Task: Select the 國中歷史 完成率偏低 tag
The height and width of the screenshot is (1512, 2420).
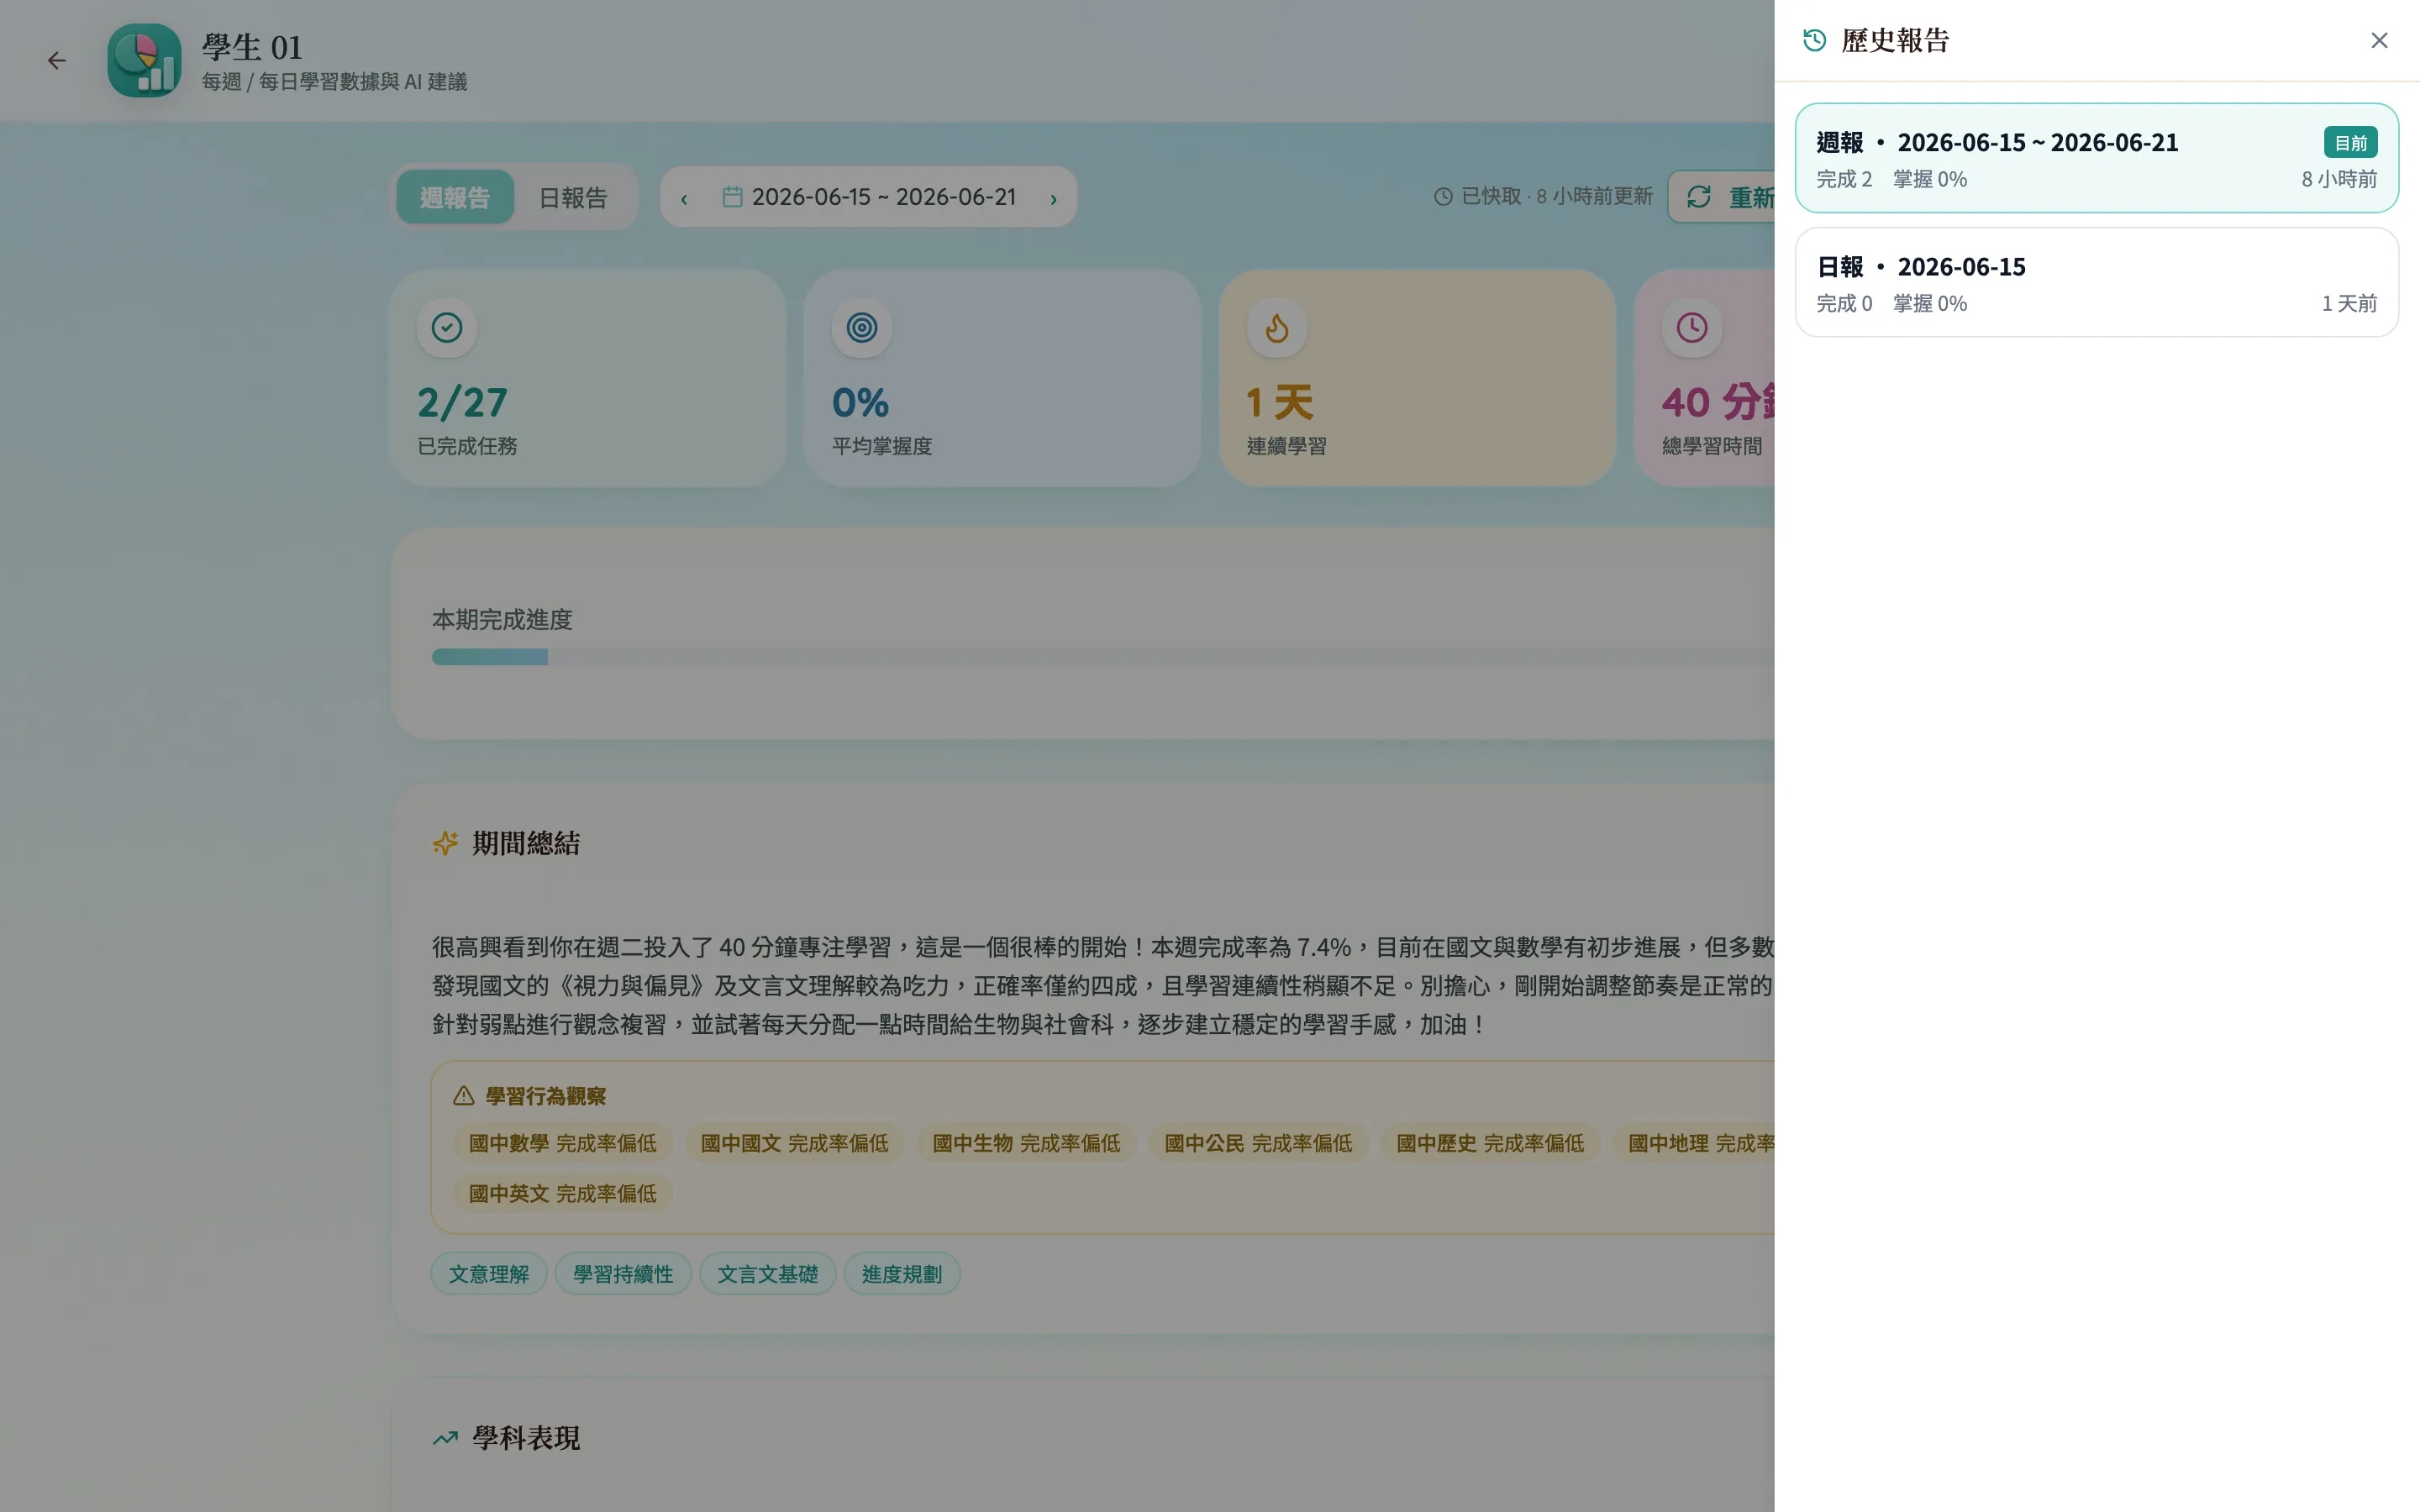Action: (1490, 1143)
